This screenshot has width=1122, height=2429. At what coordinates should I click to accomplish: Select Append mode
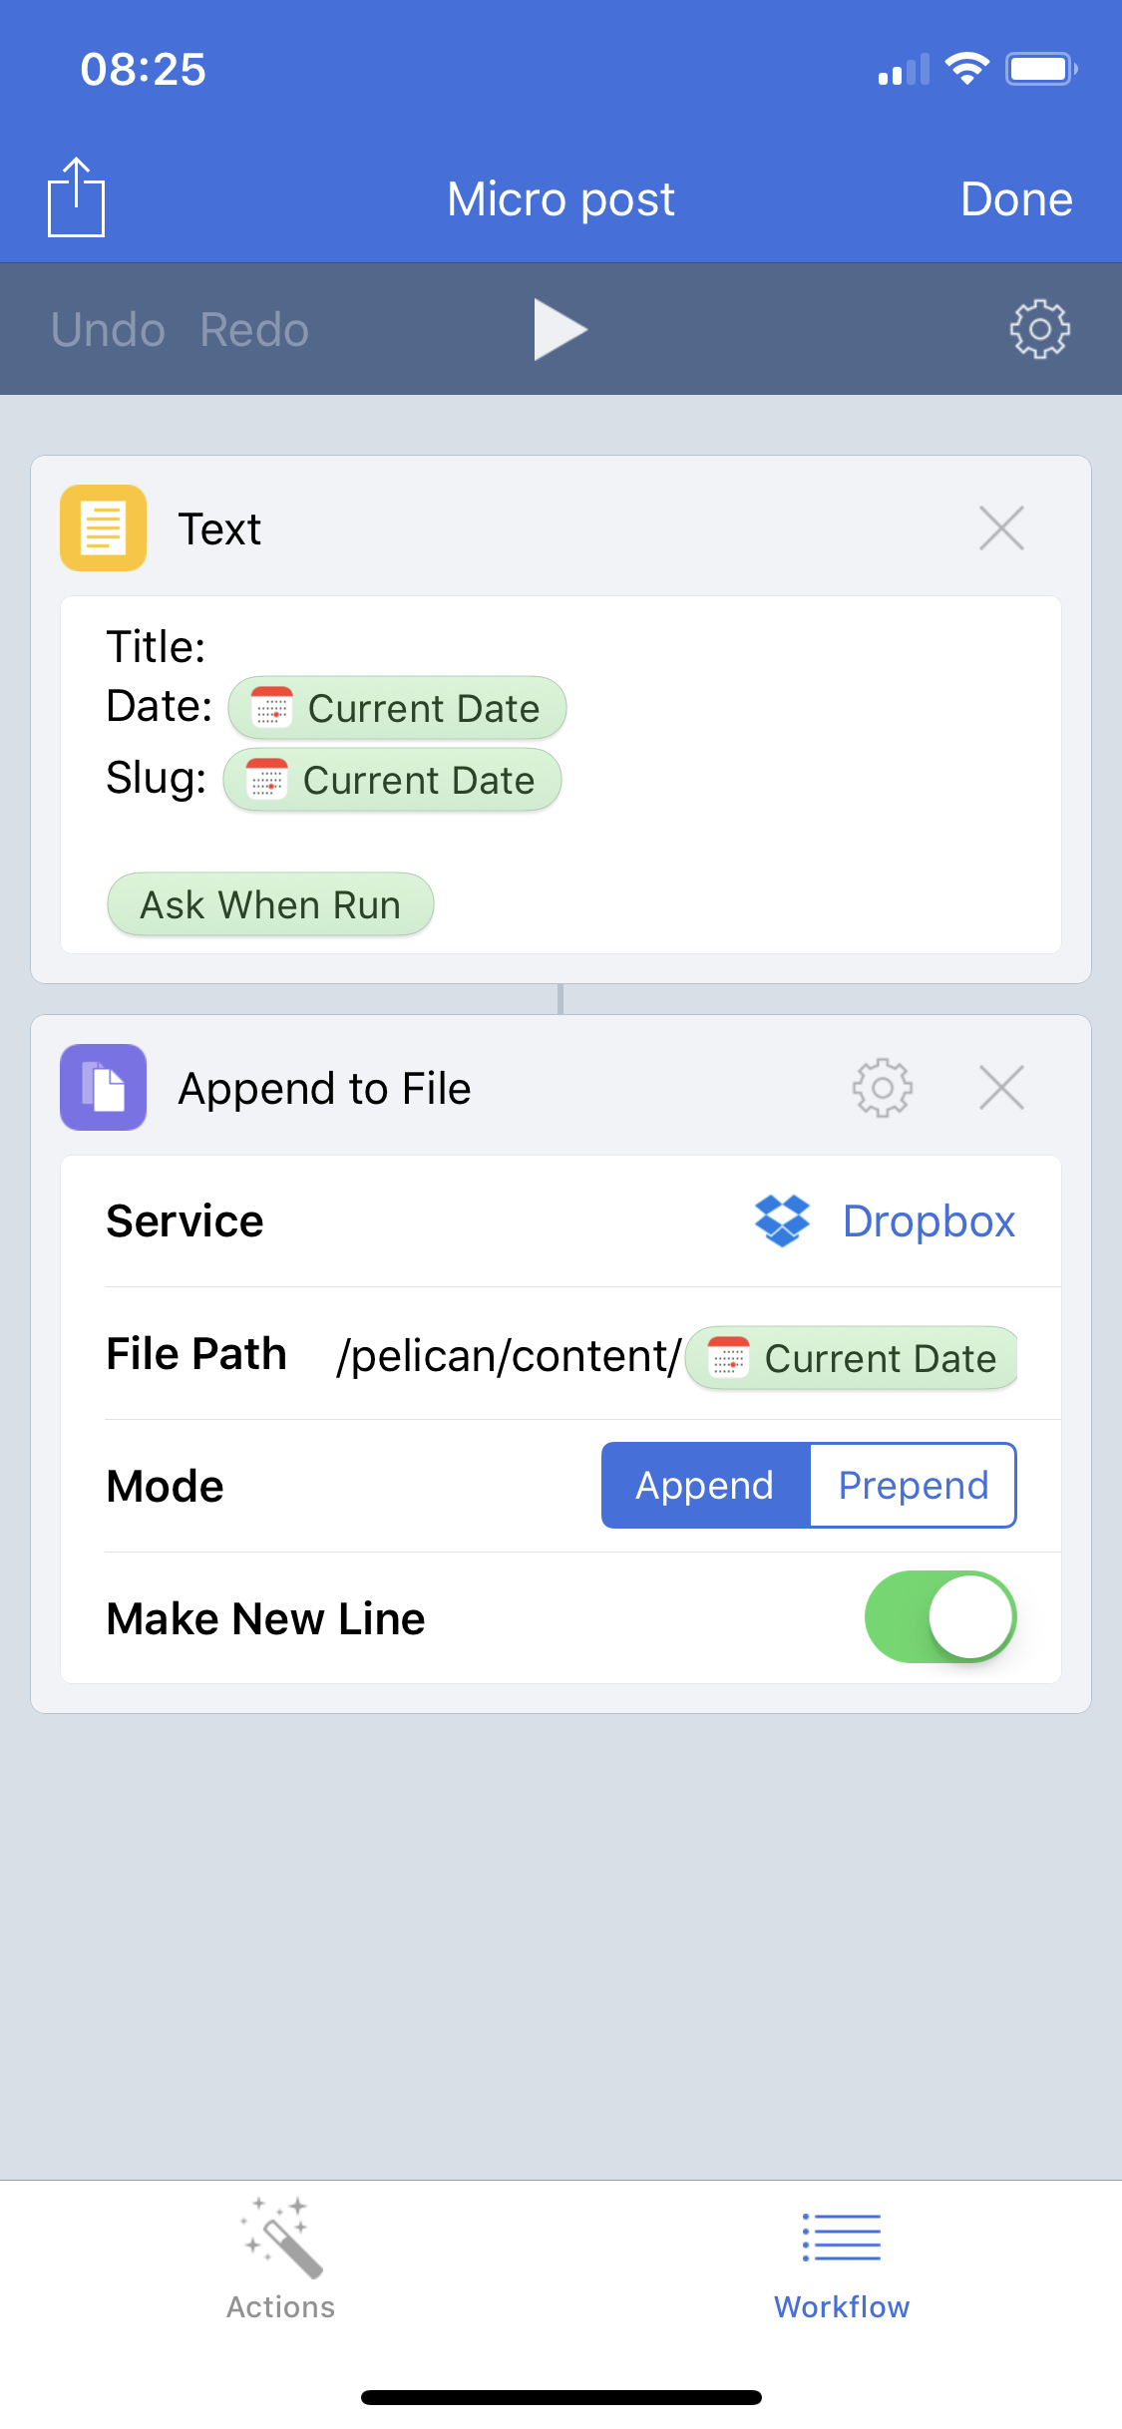click(704, 1485)
